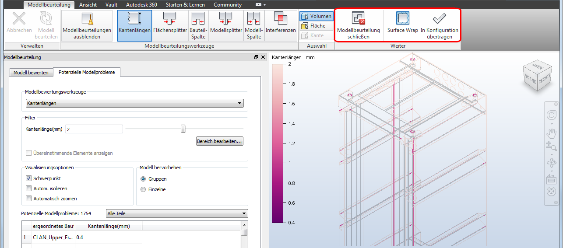
Task: Click the Look At navigation icon
Action: point(551,179)
